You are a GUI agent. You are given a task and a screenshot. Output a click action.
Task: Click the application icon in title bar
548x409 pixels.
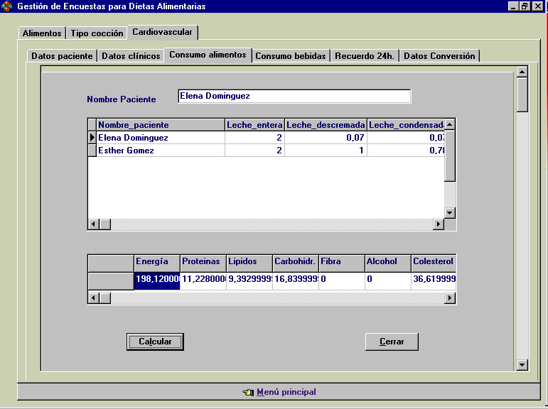coord(7,6)
